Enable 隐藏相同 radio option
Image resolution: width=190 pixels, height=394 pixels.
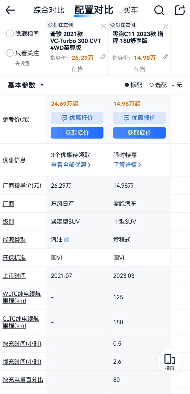click(x=10, y=34)
